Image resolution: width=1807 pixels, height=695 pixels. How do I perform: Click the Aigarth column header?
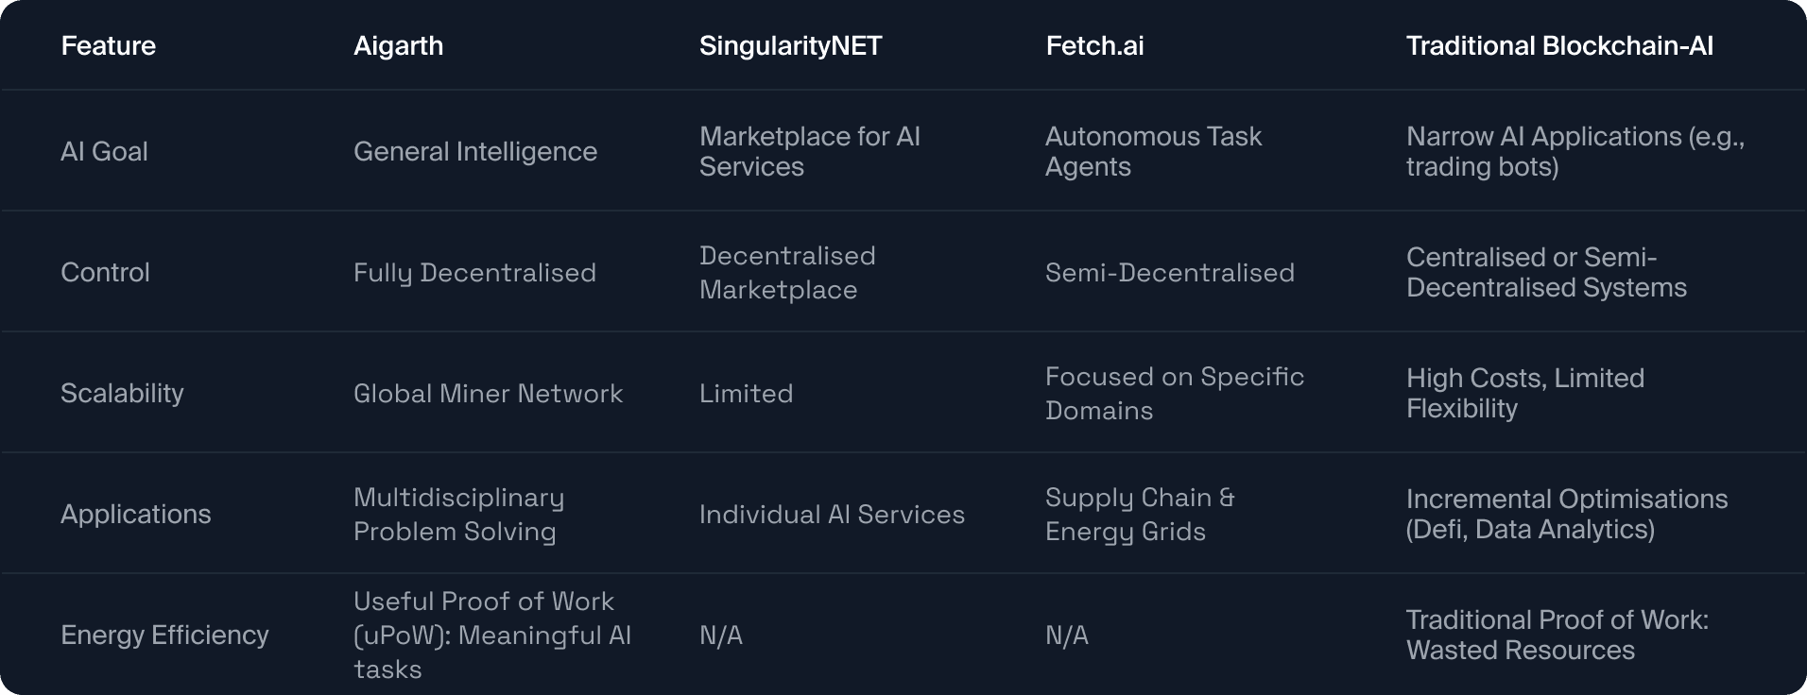pyautogui.click(x=398, y=45)
